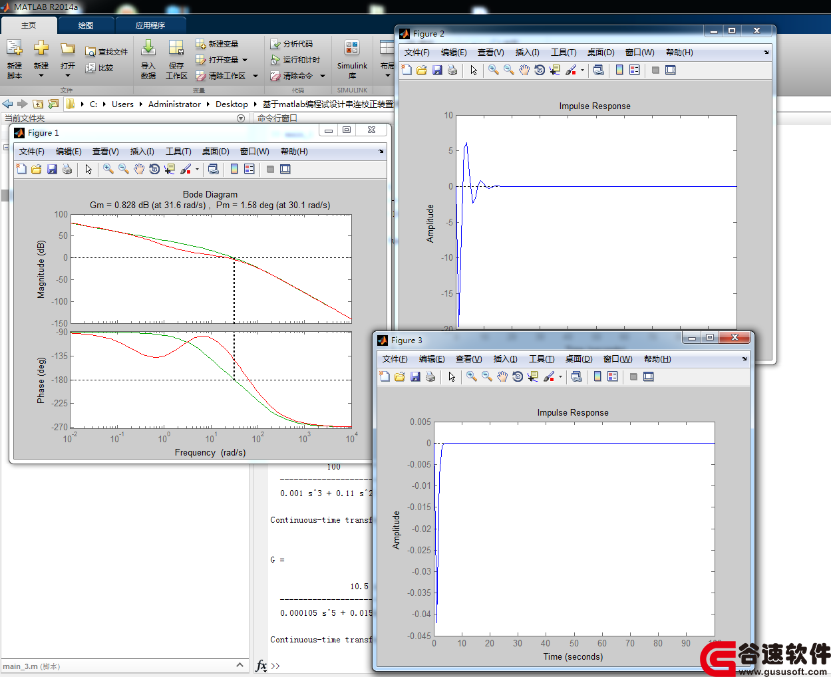831x677 pixels.
Task: Insert a legend in Figure 2
Action: 635,70
